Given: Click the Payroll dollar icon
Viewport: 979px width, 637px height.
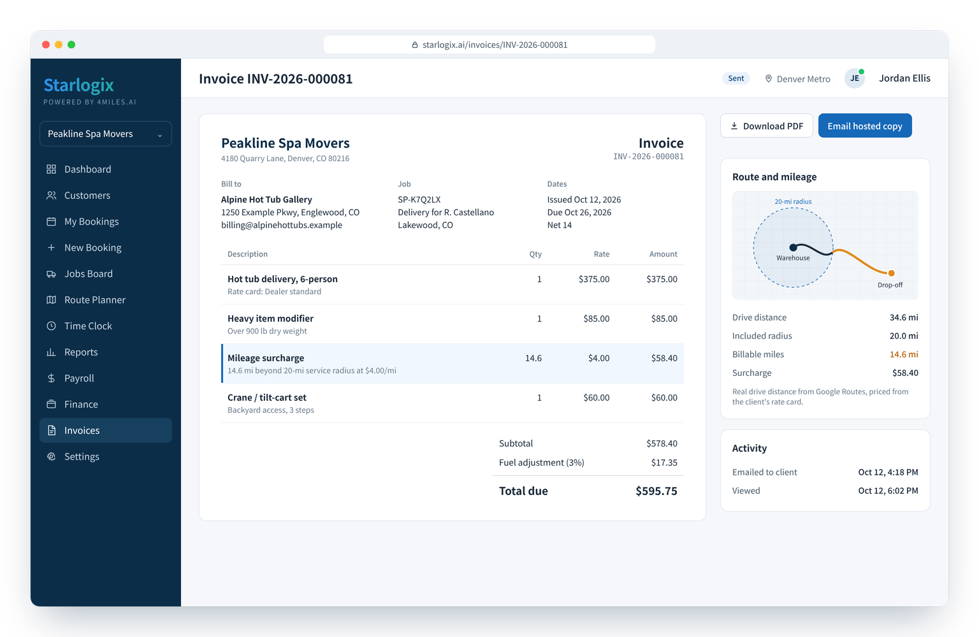Looking at the screenshot, I should tap(52, 378).
